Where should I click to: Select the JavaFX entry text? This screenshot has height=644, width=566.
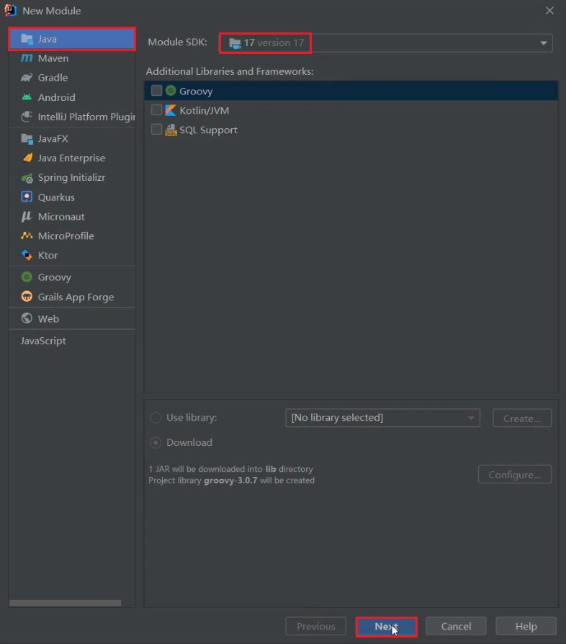pos(53,139)
